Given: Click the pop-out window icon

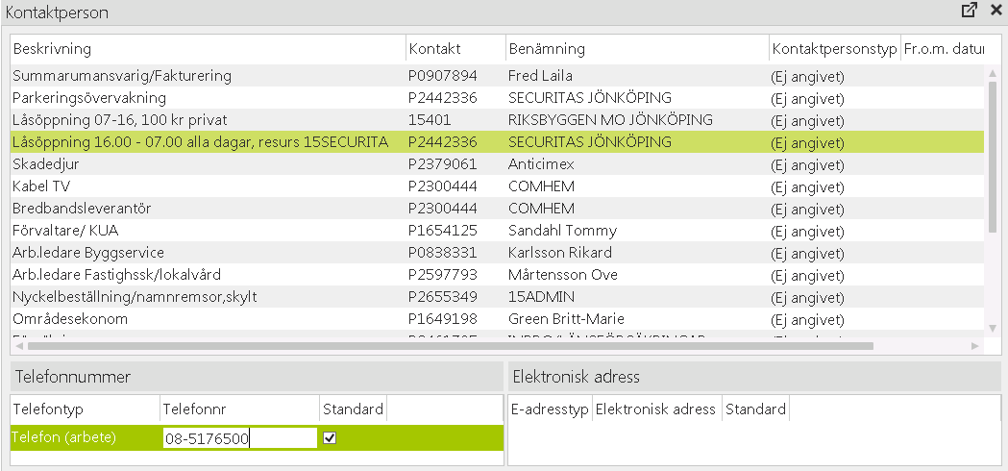Looking at the screenshot, I should (970, 11).
